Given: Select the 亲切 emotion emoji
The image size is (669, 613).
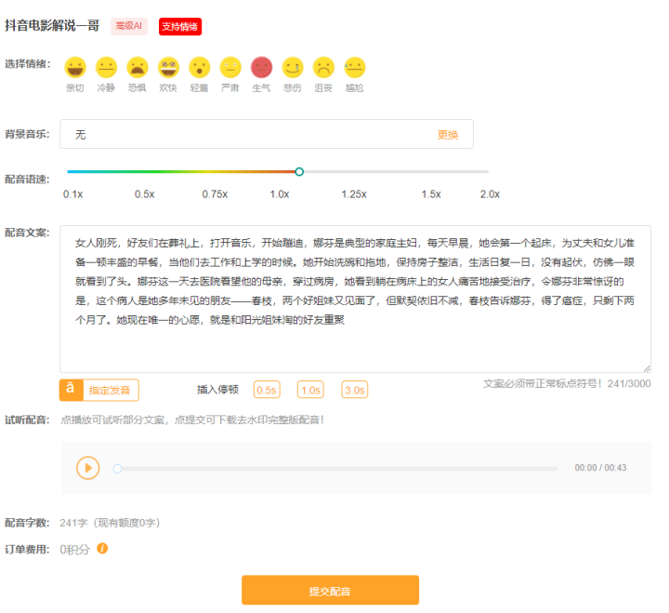Looking at the screenshot, I should point(75,68).
